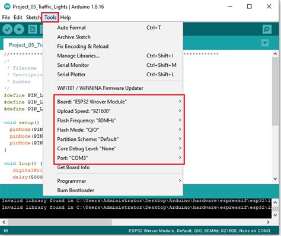Viewport: 281px width, 236px height.
Task: Click the Verify checkmark toolbar icon
Action: tap(7, 30)
